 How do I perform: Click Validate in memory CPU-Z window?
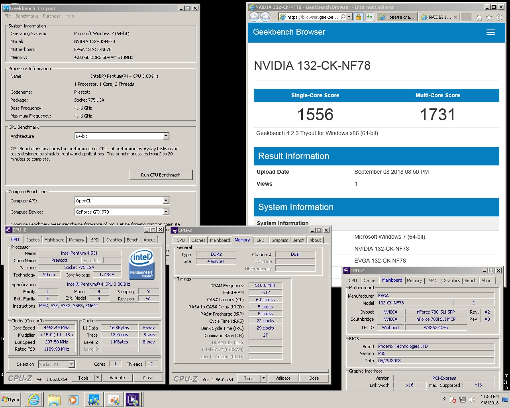tap(283, 378)
